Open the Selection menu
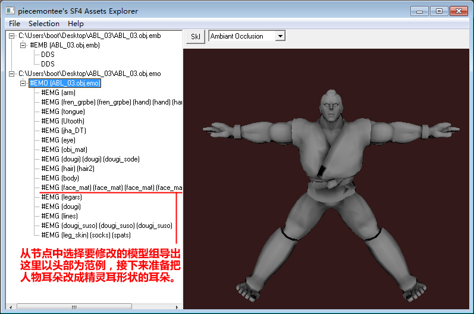This screenshot has height=314, width=474. (x=44, y=24)
